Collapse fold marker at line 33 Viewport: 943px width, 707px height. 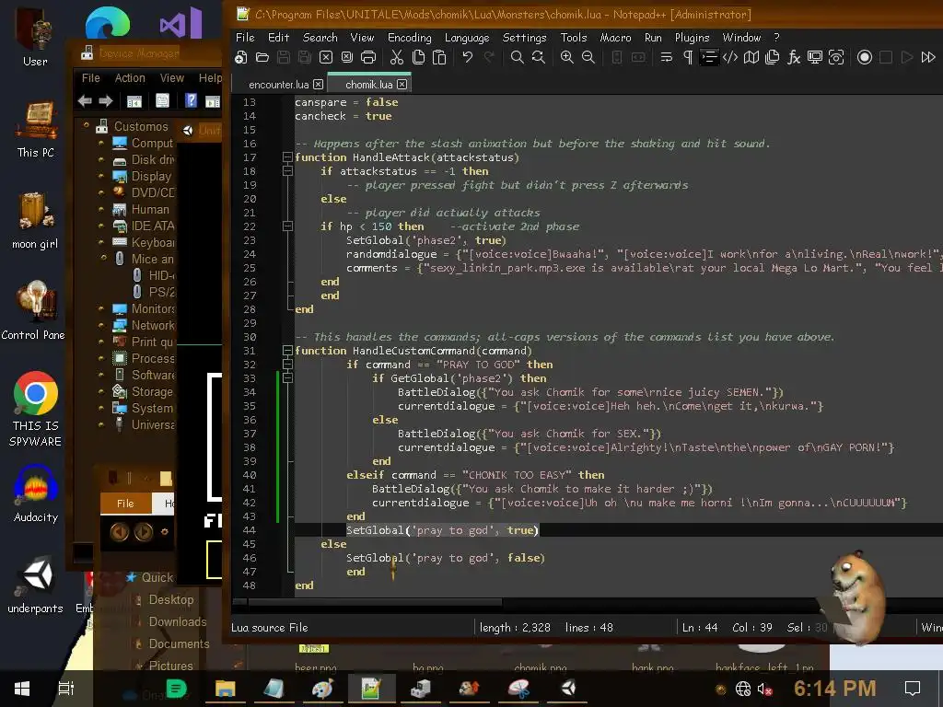[287, 378]
